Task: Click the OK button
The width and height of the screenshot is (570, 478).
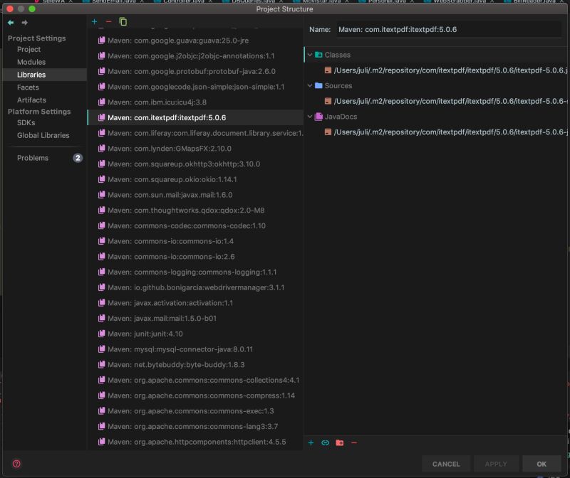Action: pos(541,463)
